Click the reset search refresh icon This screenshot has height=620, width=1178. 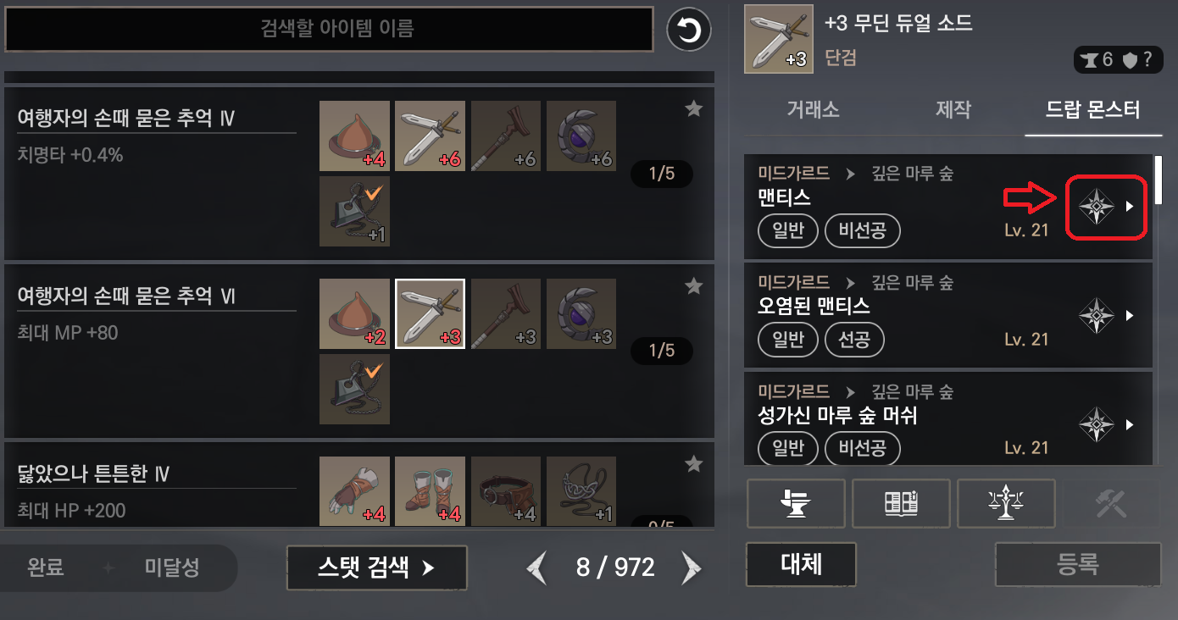tap(689, 30)
